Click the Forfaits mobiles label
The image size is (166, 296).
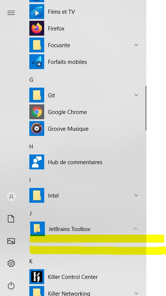pyautogui.click(x=67, y=62)
